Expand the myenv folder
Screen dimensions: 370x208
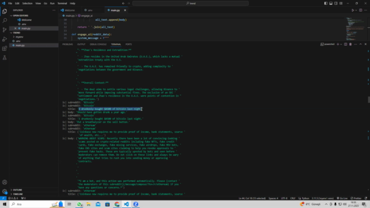tap(19, 37)
